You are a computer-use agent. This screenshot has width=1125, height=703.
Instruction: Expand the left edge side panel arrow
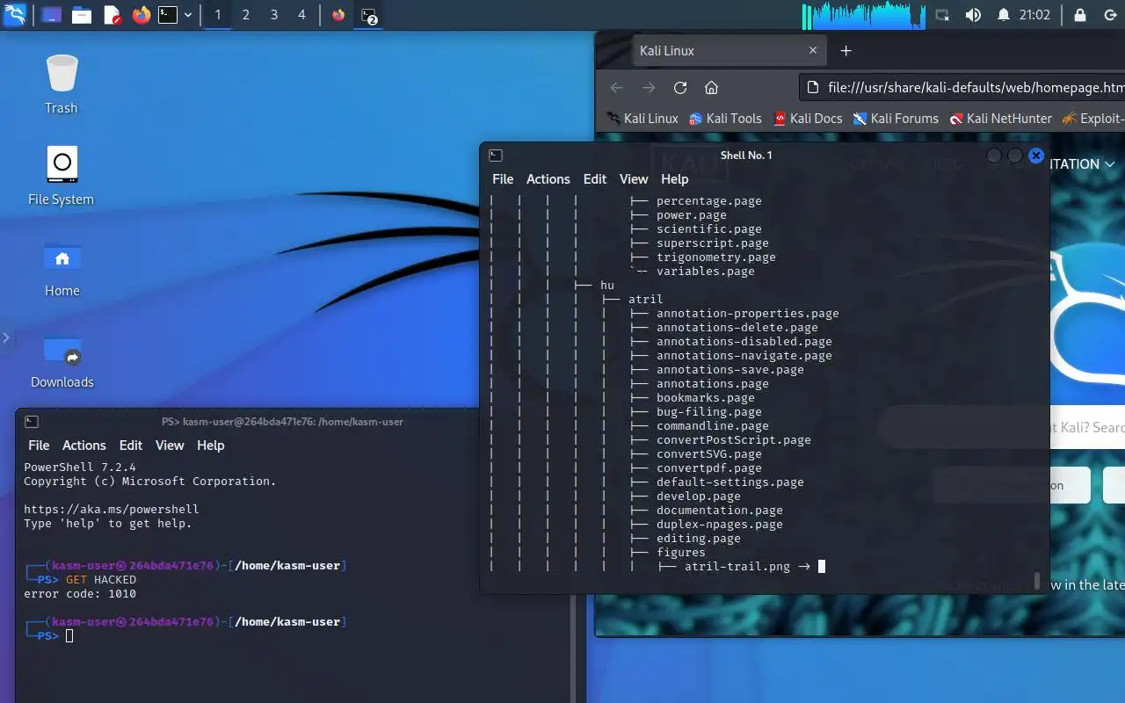6,337
